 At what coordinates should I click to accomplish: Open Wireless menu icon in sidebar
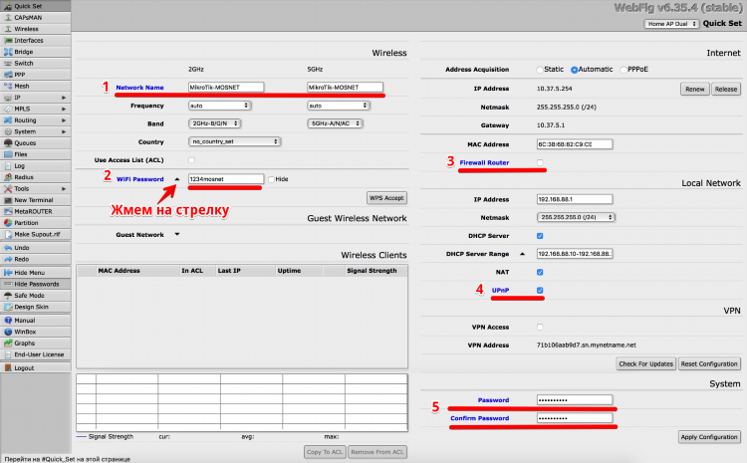click(8, 29)
